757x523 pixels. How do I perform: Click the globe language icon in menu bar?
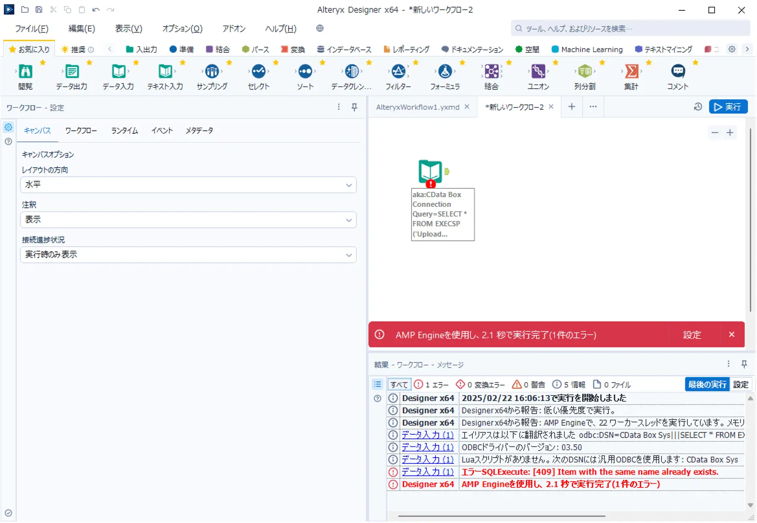click(320, 28)
